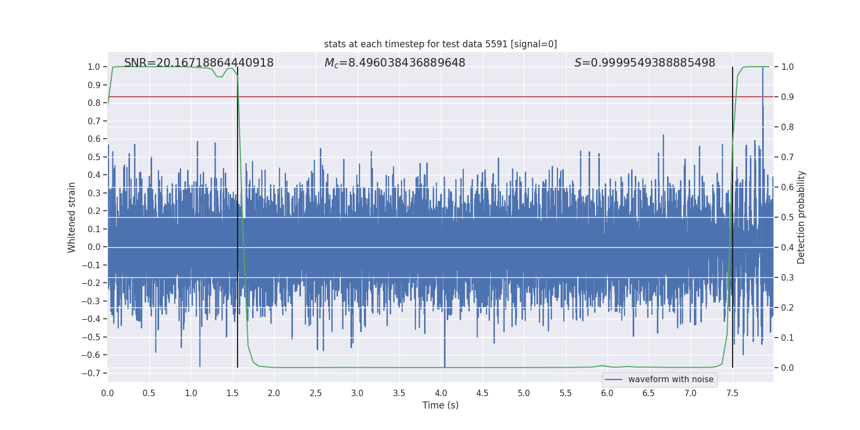Image resolution: width=860 pixels, height=430 pixels.
Task: Click the 0.4 tick on the whitened strain axis
Action: [94, 175]
